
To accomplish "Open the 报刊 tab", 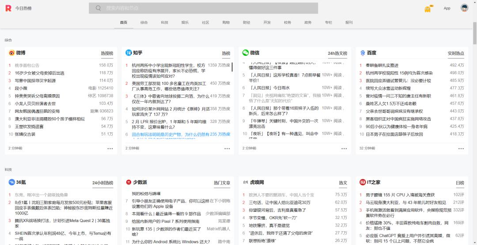I will point(349,23).
